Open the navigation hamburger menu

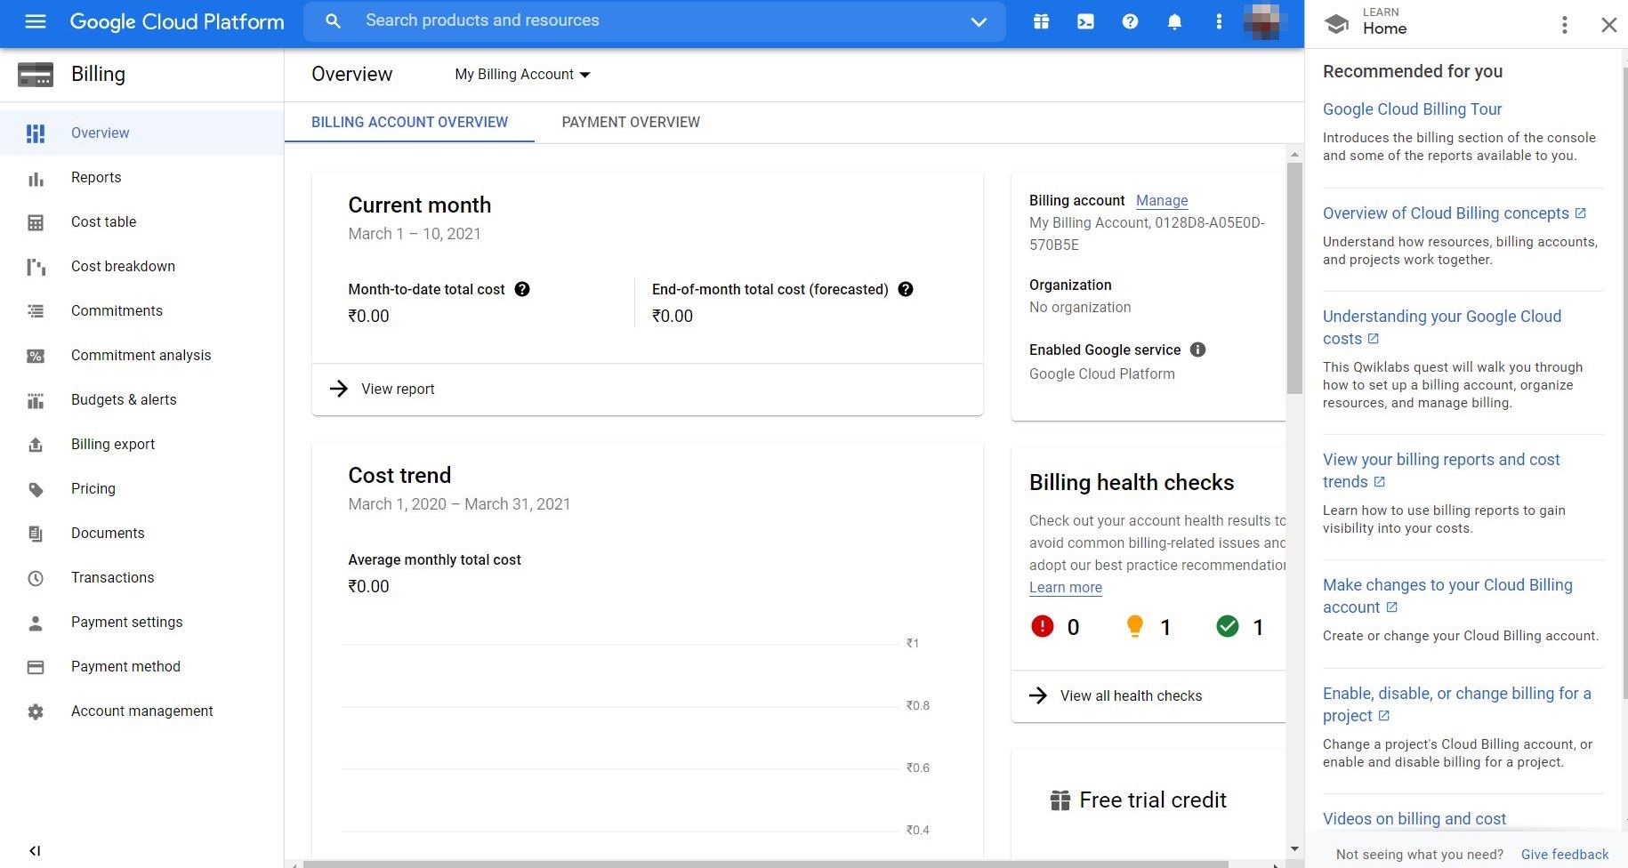[x=35, y=21]
